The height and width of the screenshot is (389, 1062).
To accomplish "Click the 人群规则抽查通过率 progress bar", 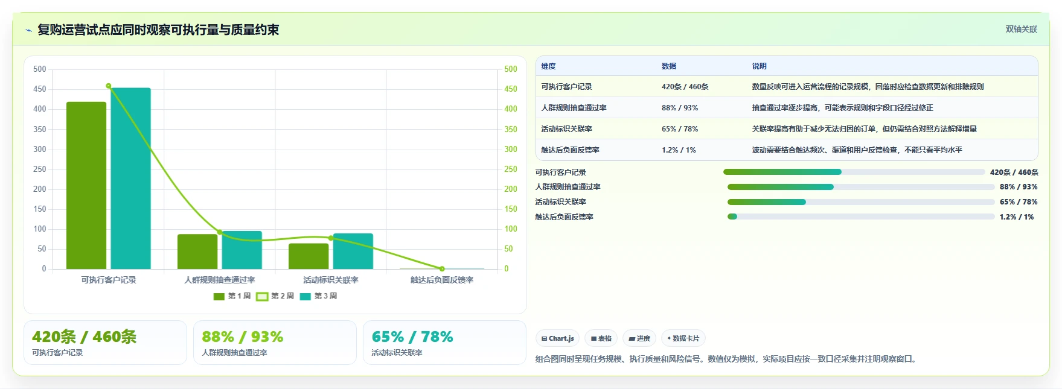I will pos(861,187).
